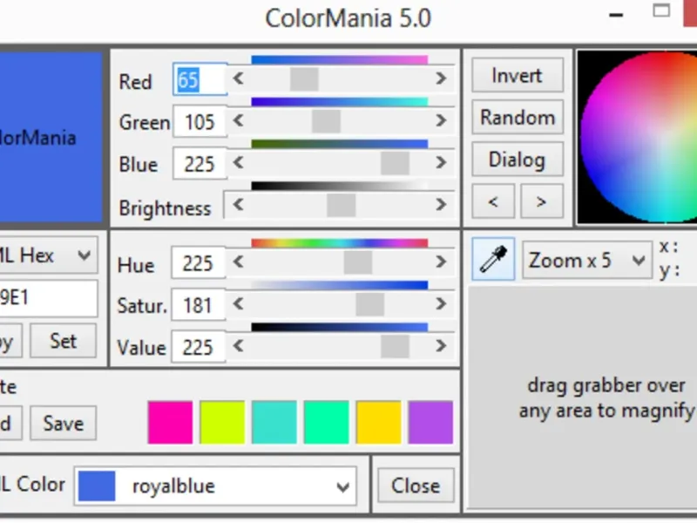The height and width of the screenshot is (523, 697).
Task: Click the Satur. slider thumb
Action: pos(370,304)
